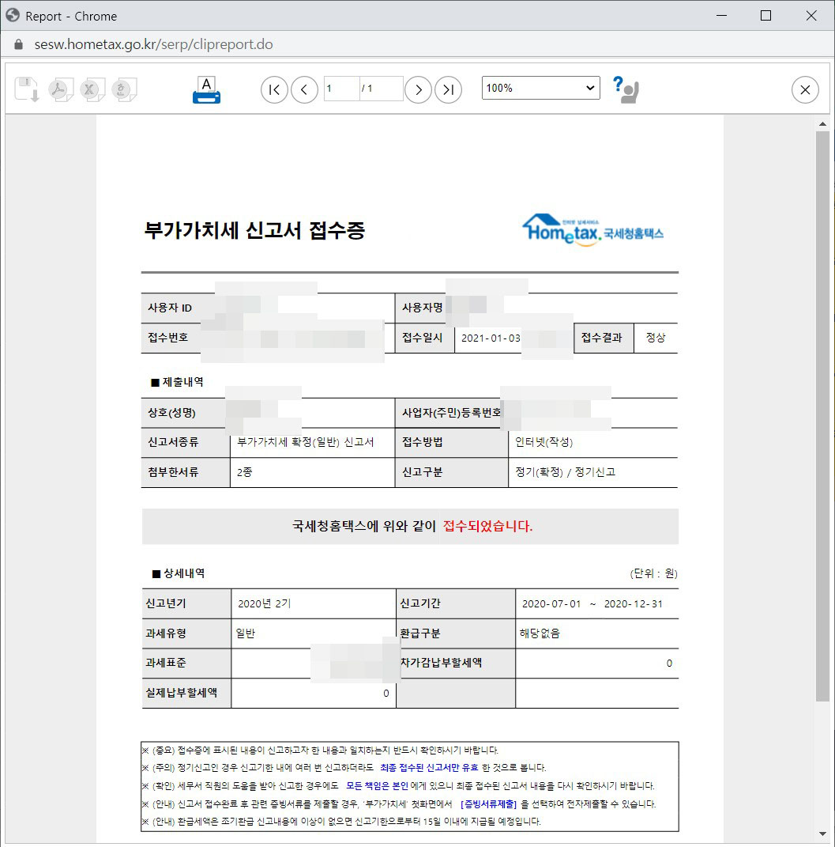Click the '상호(성명)' label cell
Viewport: 835px width, 847px height.
pos(183,413)
